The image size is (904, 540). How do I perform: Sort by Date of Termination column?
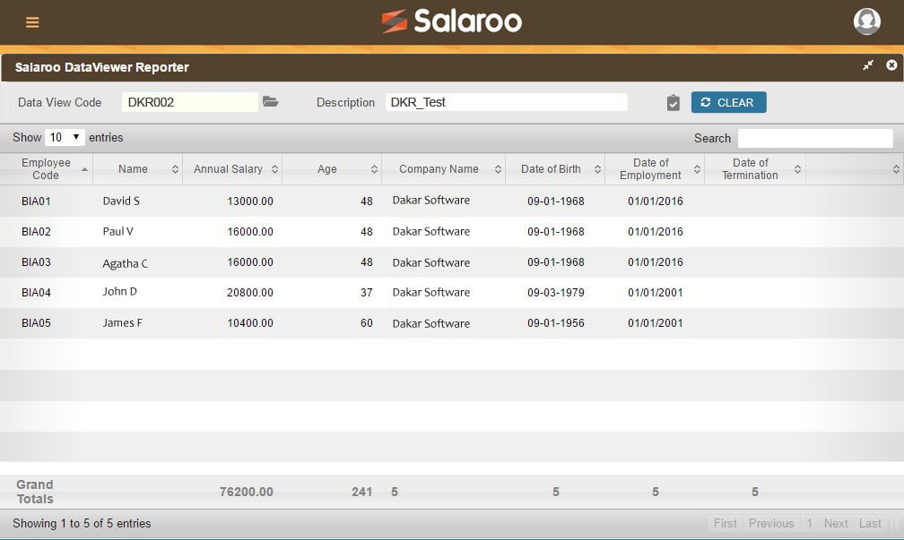(x=755, y=168)
